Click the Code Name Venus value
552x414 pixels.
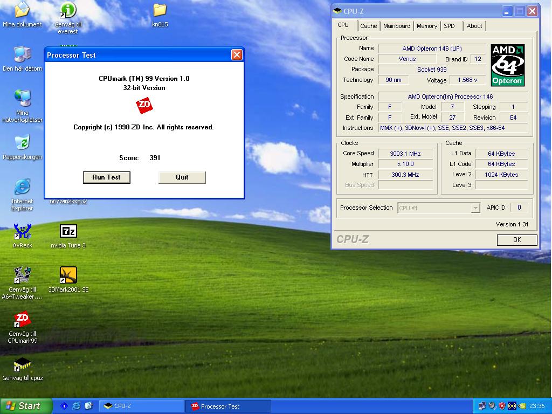point(408,59)
